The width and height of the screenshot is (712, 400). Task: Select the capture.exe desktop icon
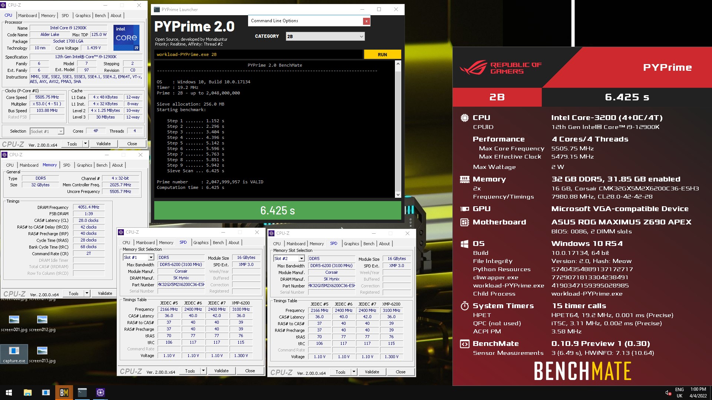pyautogui.click(x=14, y=354)
